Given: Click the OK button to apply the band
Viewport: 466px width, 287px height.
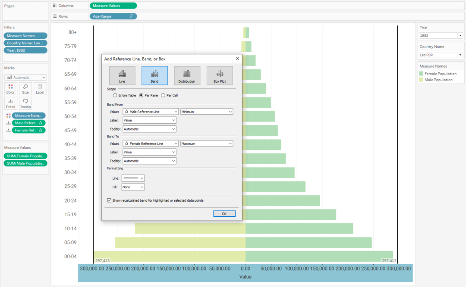Looking at the screenshot, I should click(x=224, y=213).
